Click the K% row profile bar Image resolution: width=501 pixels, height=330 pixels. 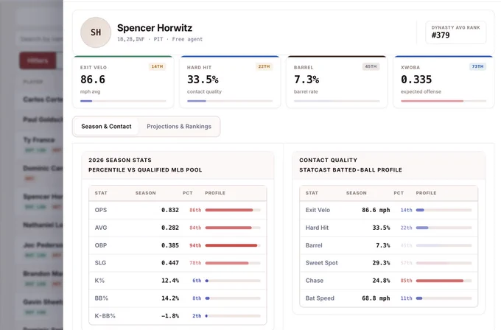tap(233, 281)
